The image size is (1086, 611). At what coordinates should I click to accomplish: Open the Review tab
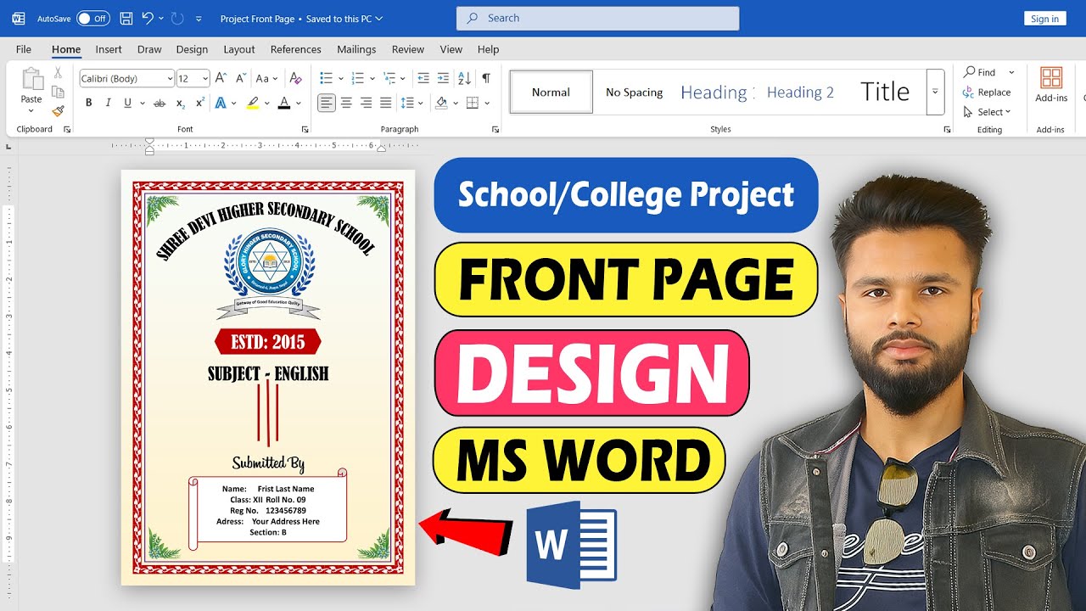pyautogui.click(x=408, y=49)
